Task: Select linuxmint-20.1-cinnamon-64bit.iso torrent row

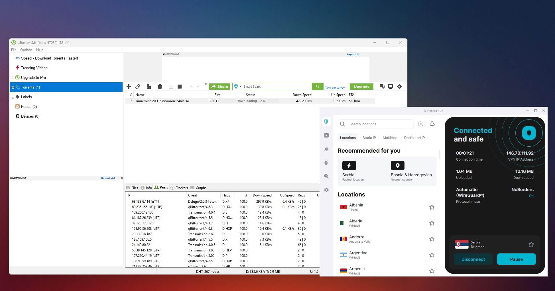Action: pyautogui.click(x=249, y=101)
